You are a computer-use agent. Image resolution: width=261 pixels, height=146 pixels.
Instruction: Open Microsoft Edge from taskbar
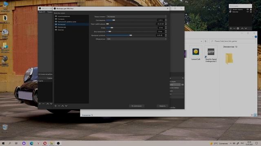click(x=31, y=143)
